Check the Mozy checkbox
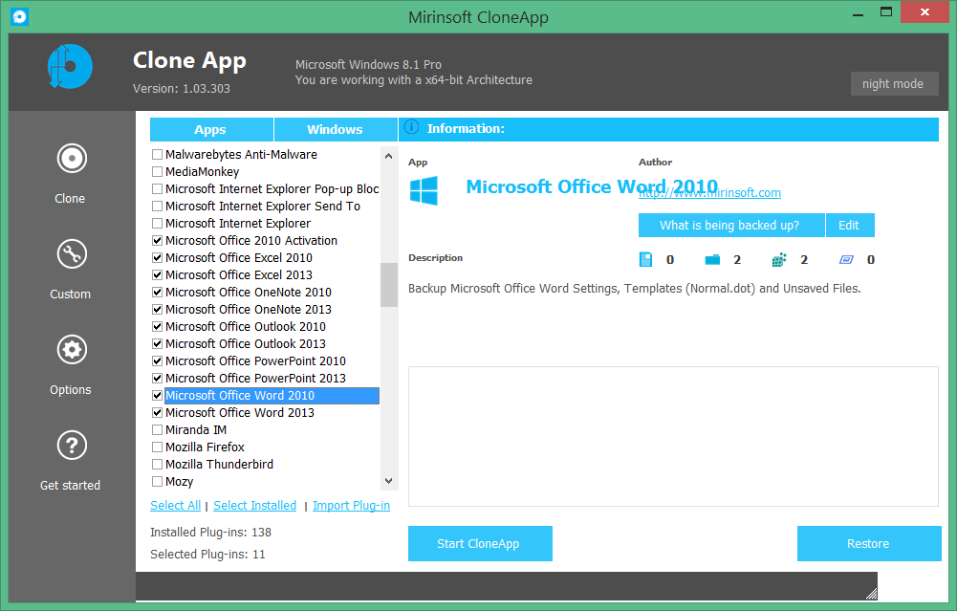Screen dimensions: 957x611 [x=157, y=482]
